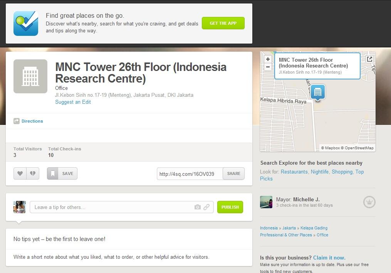Click the Claim it now link
Screen dimensions: 391x273
tap(329, 258)
